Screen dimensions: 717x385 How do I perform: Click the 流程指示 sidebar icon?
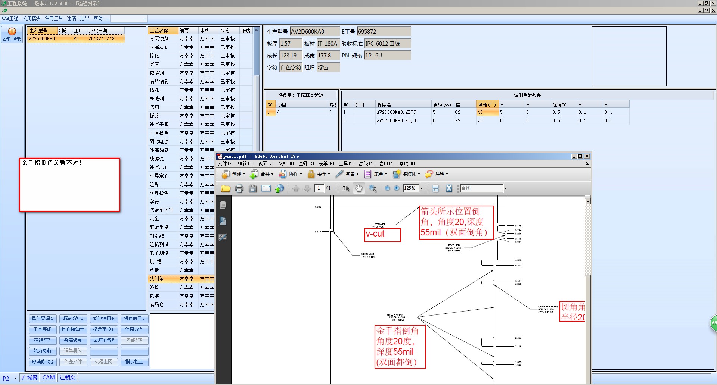12,34
